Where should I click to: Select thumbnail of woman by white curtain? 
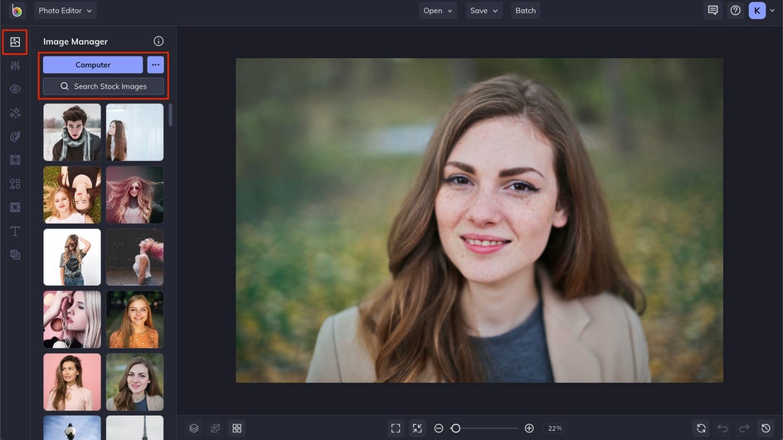point(135,133)
